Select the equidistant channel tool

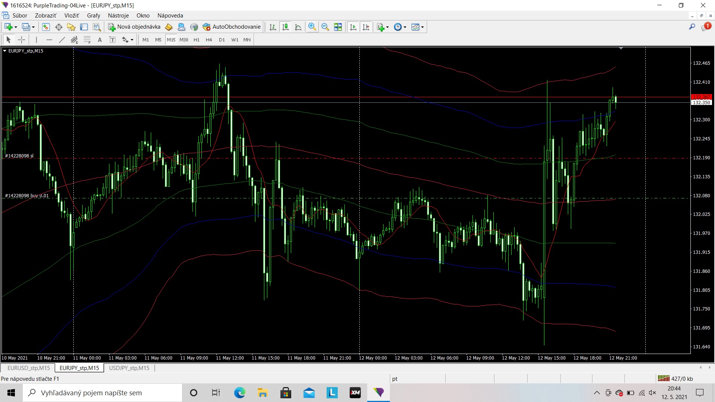74,39
